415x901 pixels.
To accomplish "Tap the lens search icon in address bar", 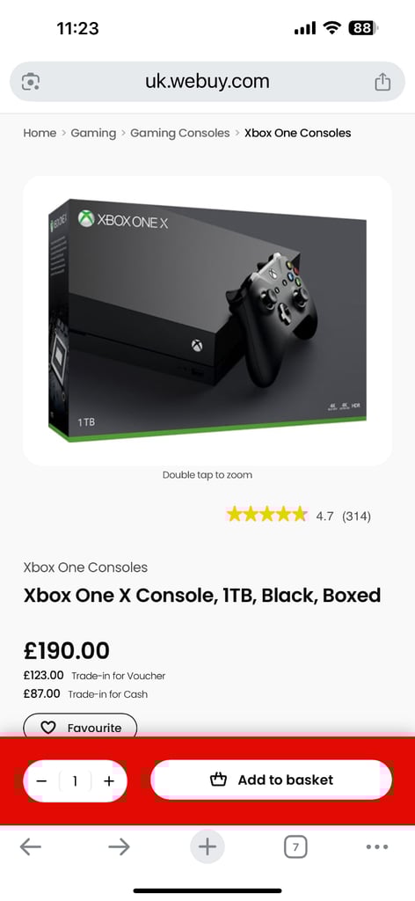I will pyautogui.click(x=31, y=82).
